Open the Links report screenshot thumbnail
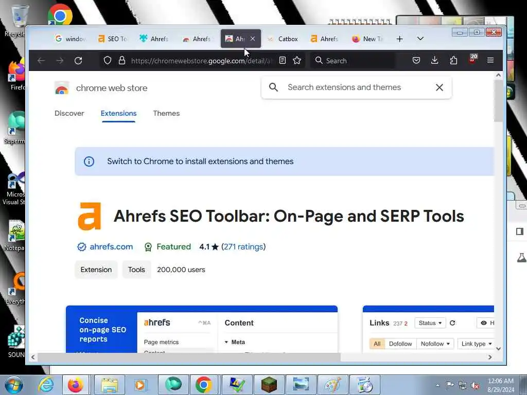The height and width of the screenshot is (395, 527). click(428, 329)
